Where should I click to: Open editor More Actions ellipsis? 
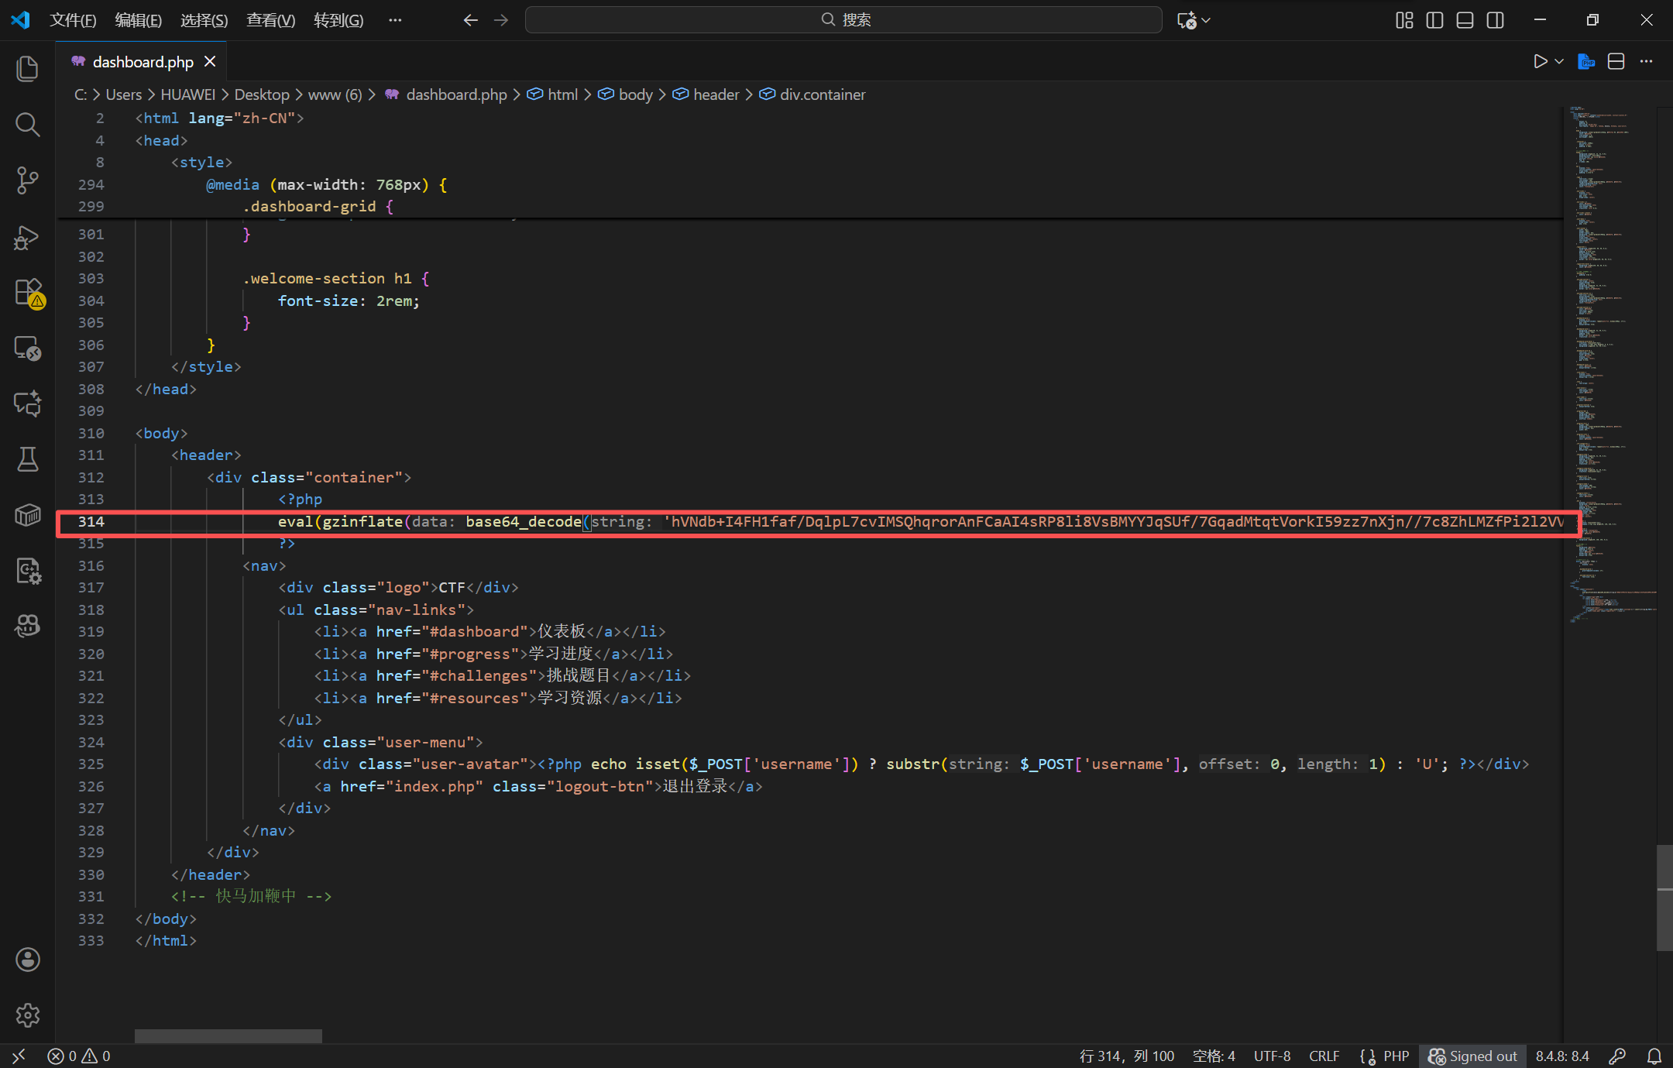pos(1646,61)
